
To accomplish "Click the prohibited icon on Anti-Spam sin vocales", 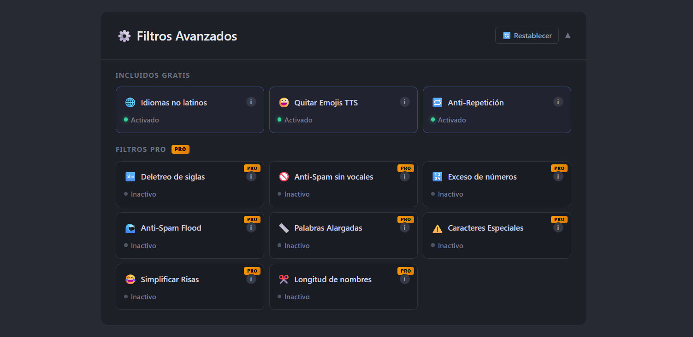I will pos(284,176).
